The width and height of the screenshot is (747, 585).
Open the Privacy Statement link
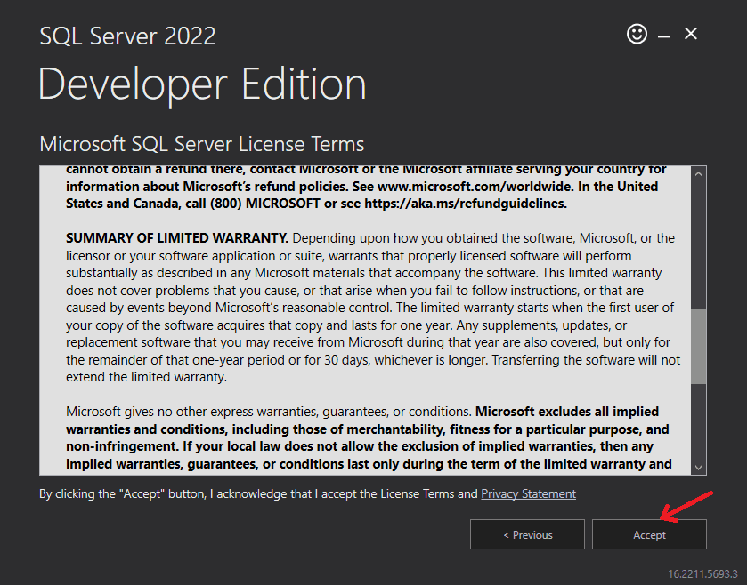[x=528, y=493]
